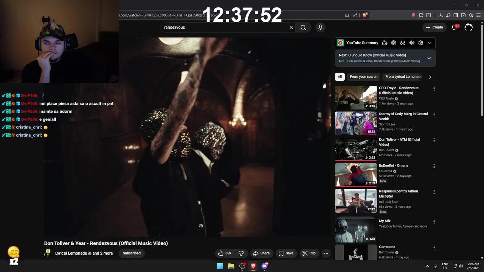Open more actions ellipsis under the video

coord(326,253)
